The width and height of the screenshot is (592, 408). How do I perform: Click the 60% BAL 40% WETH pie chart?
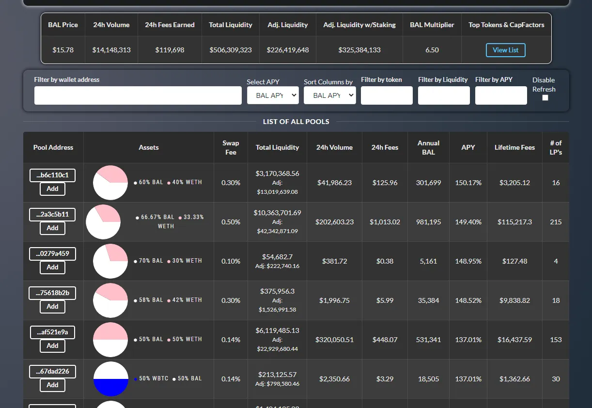pyautogui.click(x=110, y=183)
